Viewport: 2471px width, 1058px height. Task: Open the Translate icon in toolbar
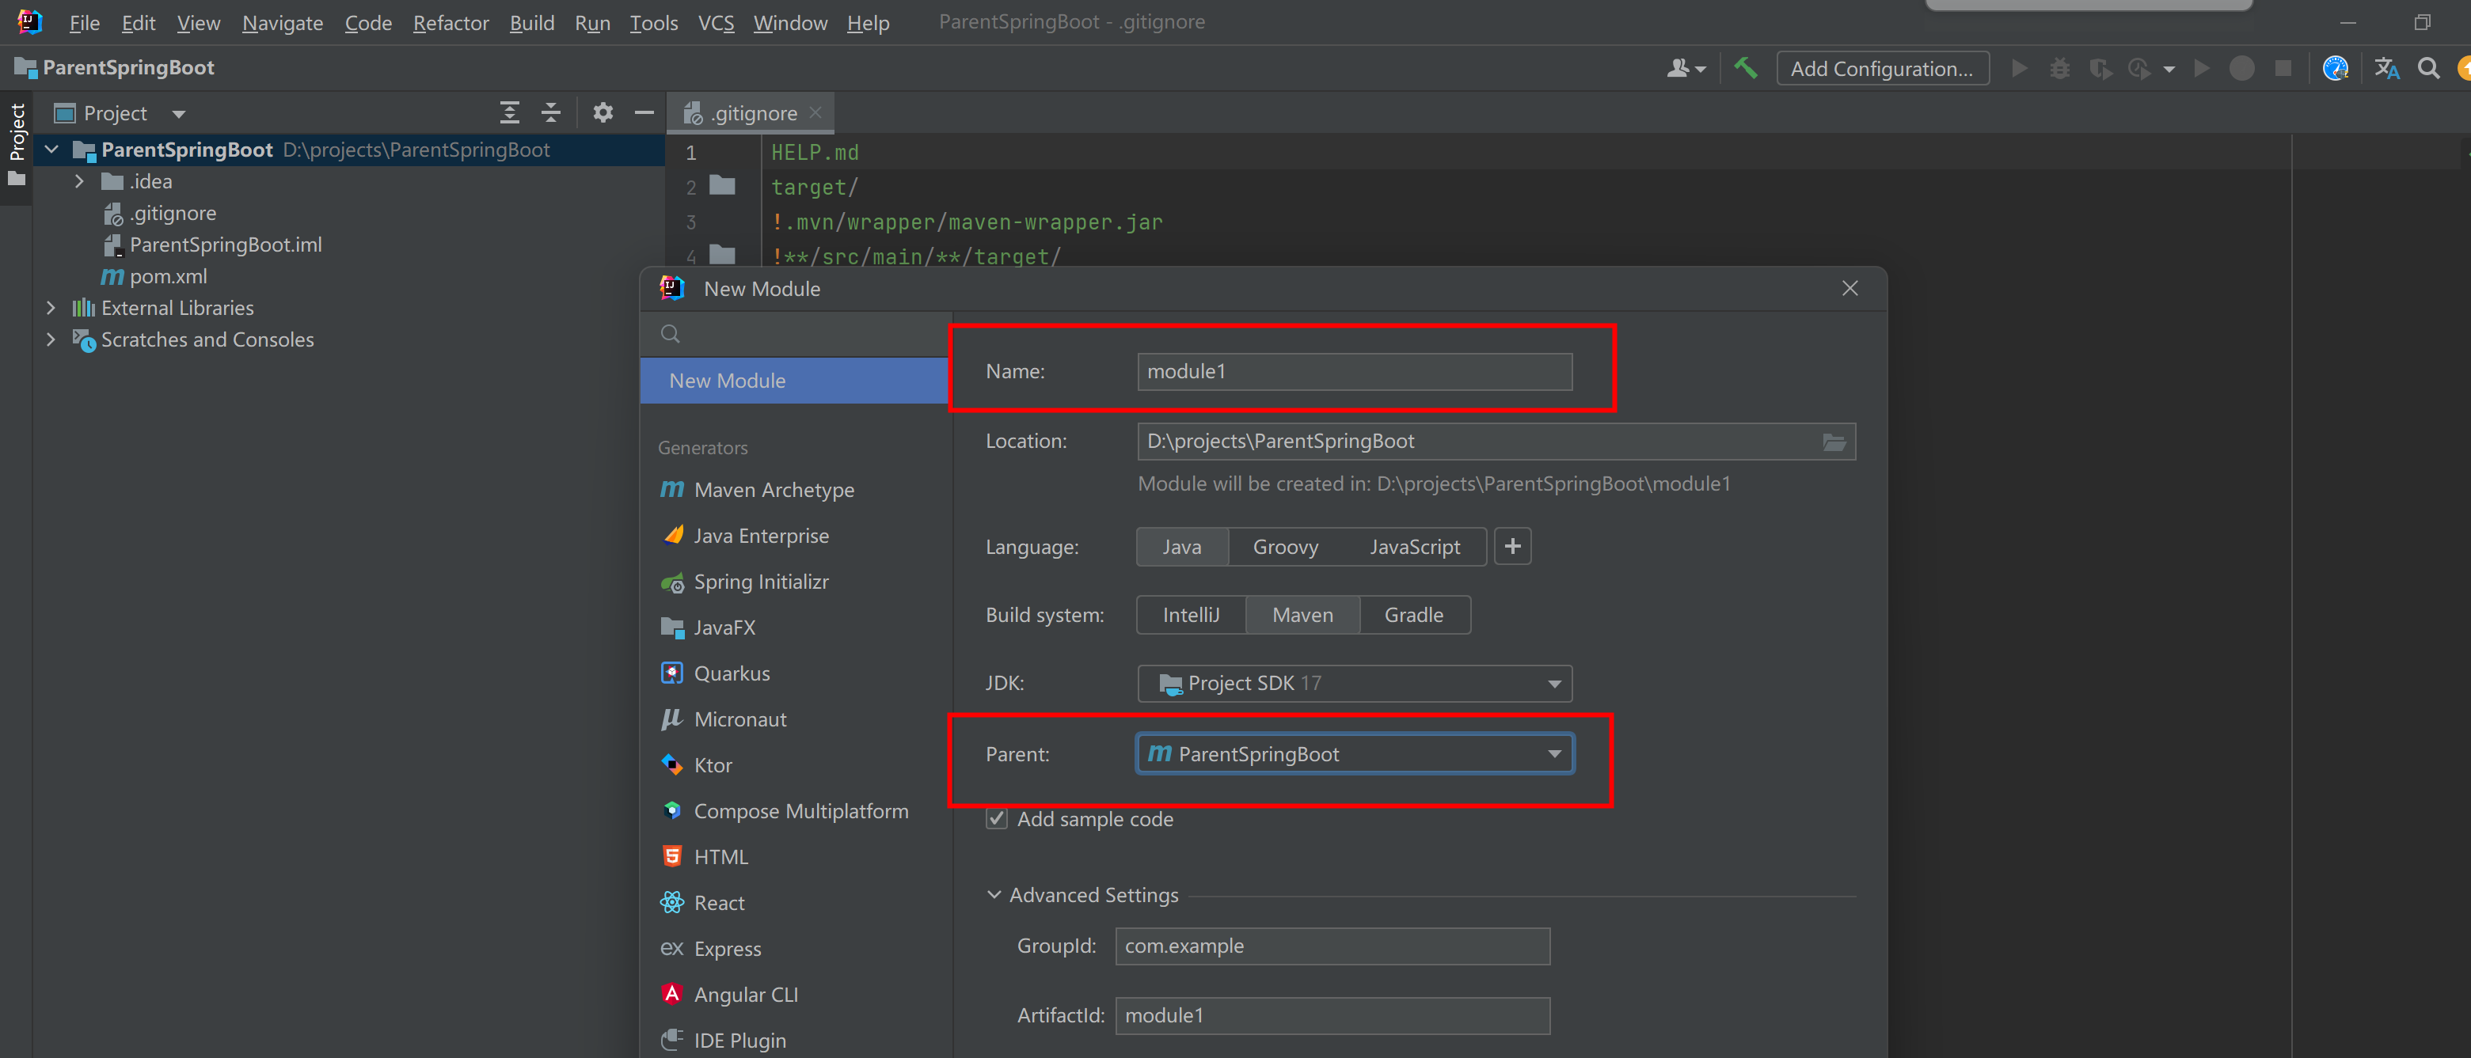pyautogui.click(x=2386, y=68)
